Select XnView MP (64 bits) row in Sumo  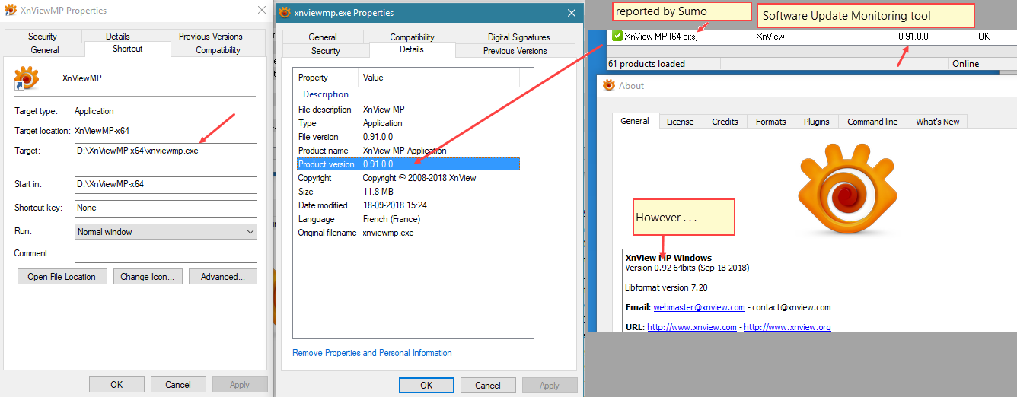coord(811,37)
